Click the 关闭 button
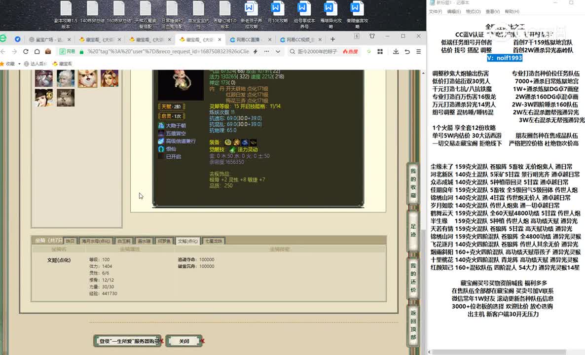The height and width of the screenshot is (355, 585). [184, 341]
